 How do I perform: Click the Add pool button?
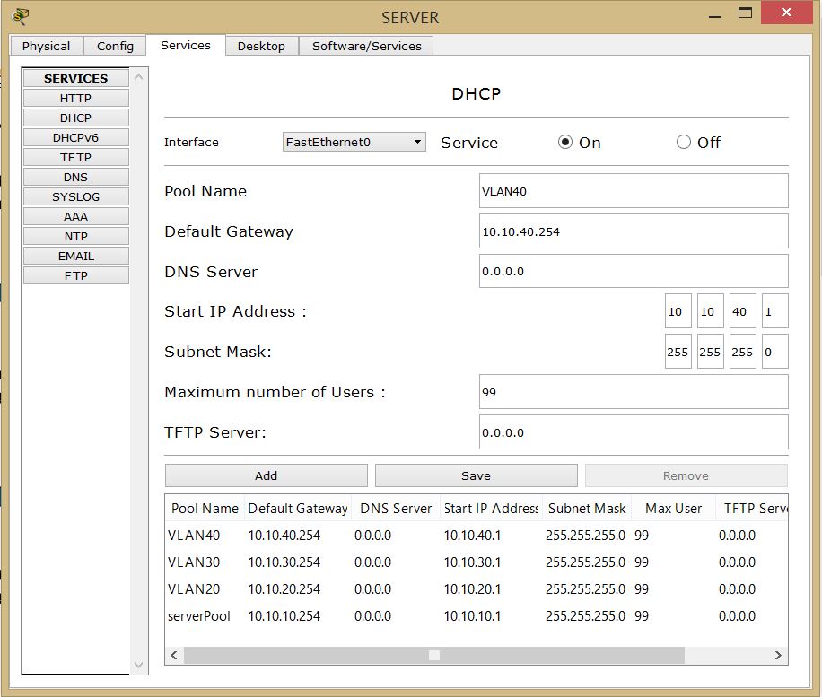[267, 475]
